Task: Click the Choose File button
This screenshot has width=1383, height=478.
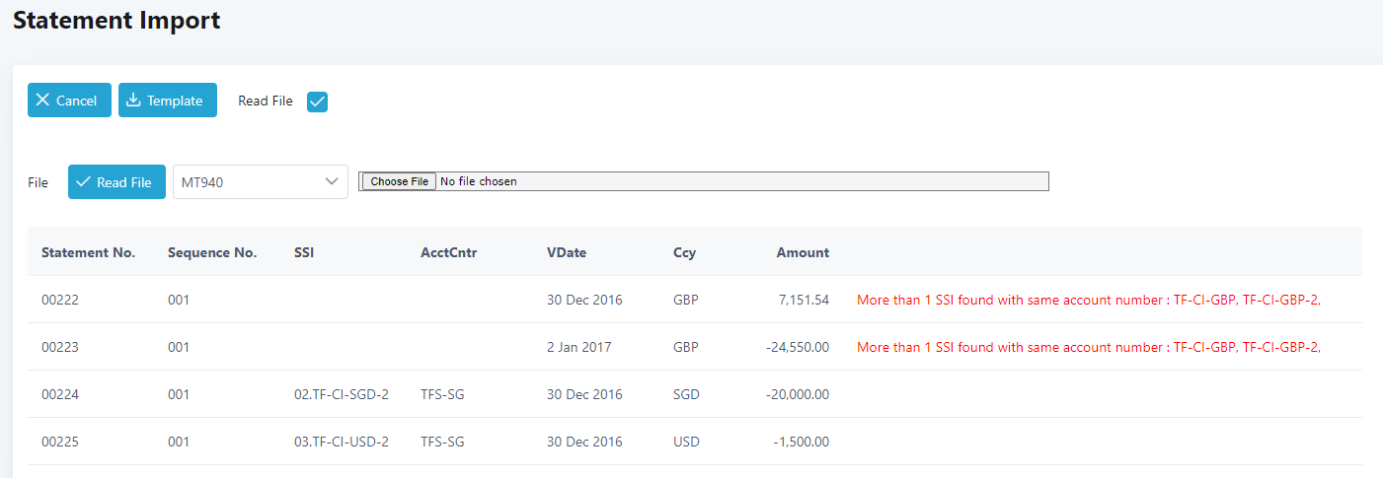Action: coord(399,181)
